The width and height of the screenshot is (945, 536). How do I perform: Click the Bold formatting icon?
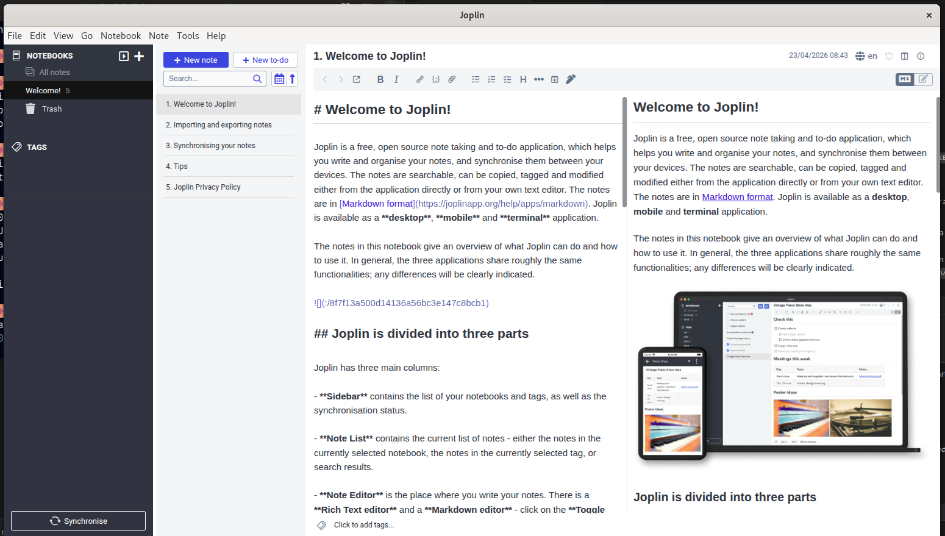tap(380, 79)
